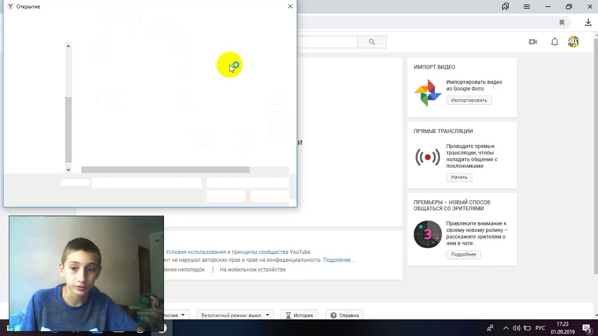Image resolution: width=598 pixels, height=336 pixels.
Task: Click scroll-down arrow in Открытие dialog
Action: tap(68, 170)
